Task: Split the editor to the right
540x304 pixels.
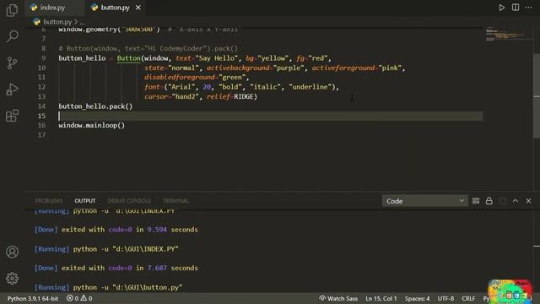Action: coord(516,8)
